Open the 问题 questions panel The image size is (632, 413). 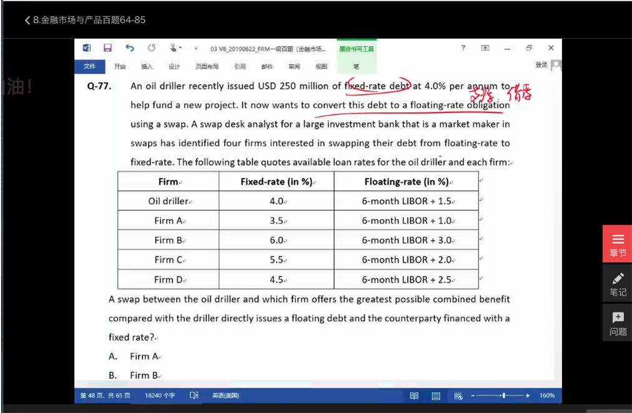click(x=617, y=323)
